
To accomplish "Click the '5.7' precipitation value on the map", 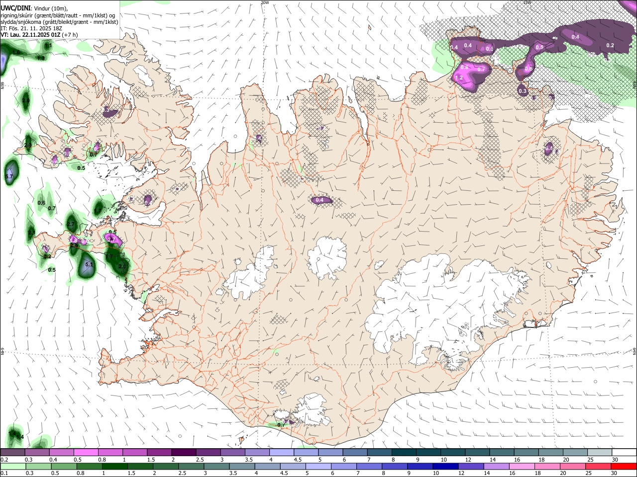I will tap(9, 176).
